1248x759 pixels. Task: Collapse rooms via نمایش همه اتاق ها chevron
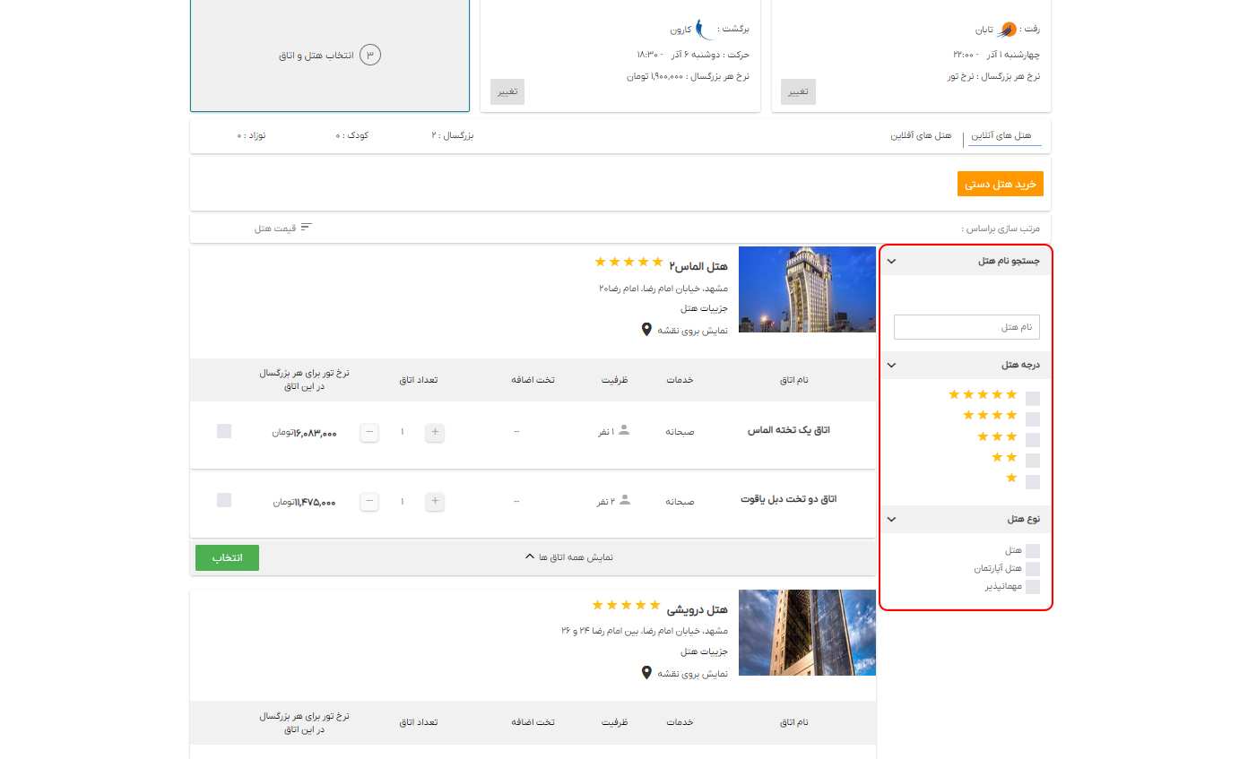point(529,556)
